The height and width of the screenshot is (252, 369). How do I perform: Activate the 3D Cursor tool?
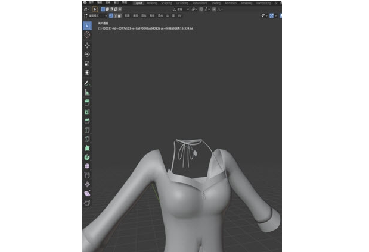coord(87,35)
